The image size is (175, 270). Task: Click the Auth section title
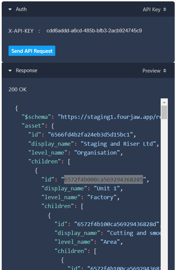tap(21, 9)
